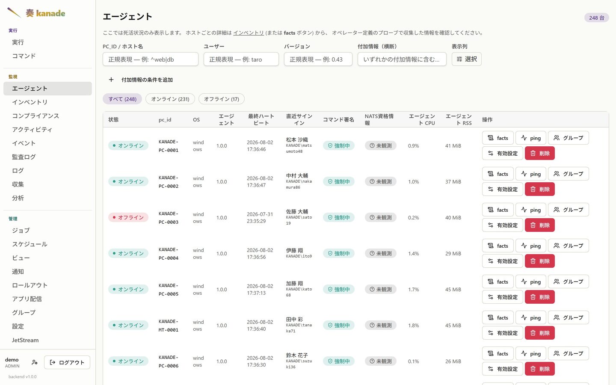The width and height of the screenshot is (616, 385).
Task: Open facts for KANADE-MT-0001
Action: point(498,317)
